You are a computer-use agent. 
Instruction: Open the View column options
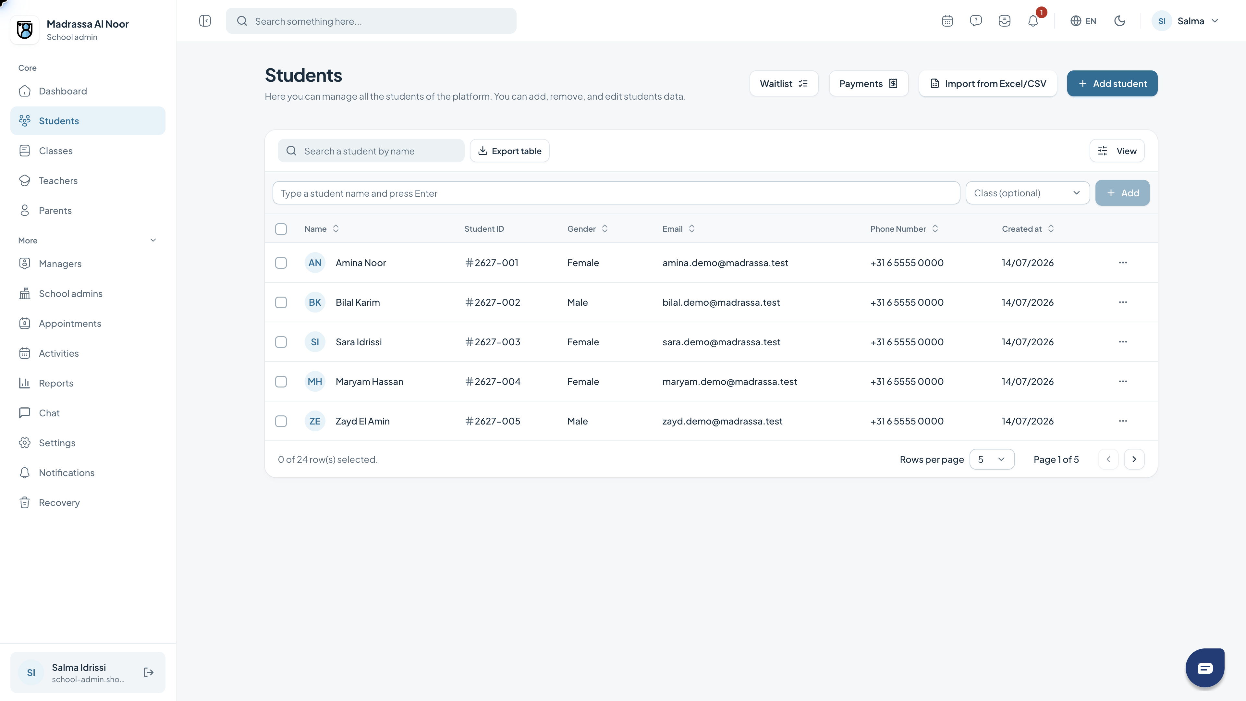pos(1117,151)
